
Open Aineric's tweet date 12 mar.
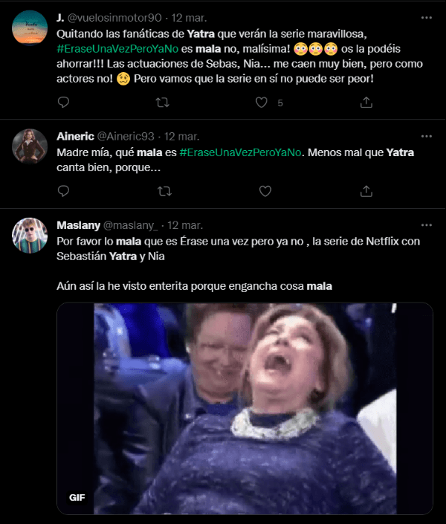[181, 137]
